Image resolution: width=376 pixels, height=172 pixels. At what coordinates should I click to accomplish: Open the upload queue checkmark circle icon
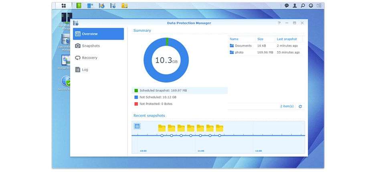tap(311, 6)
